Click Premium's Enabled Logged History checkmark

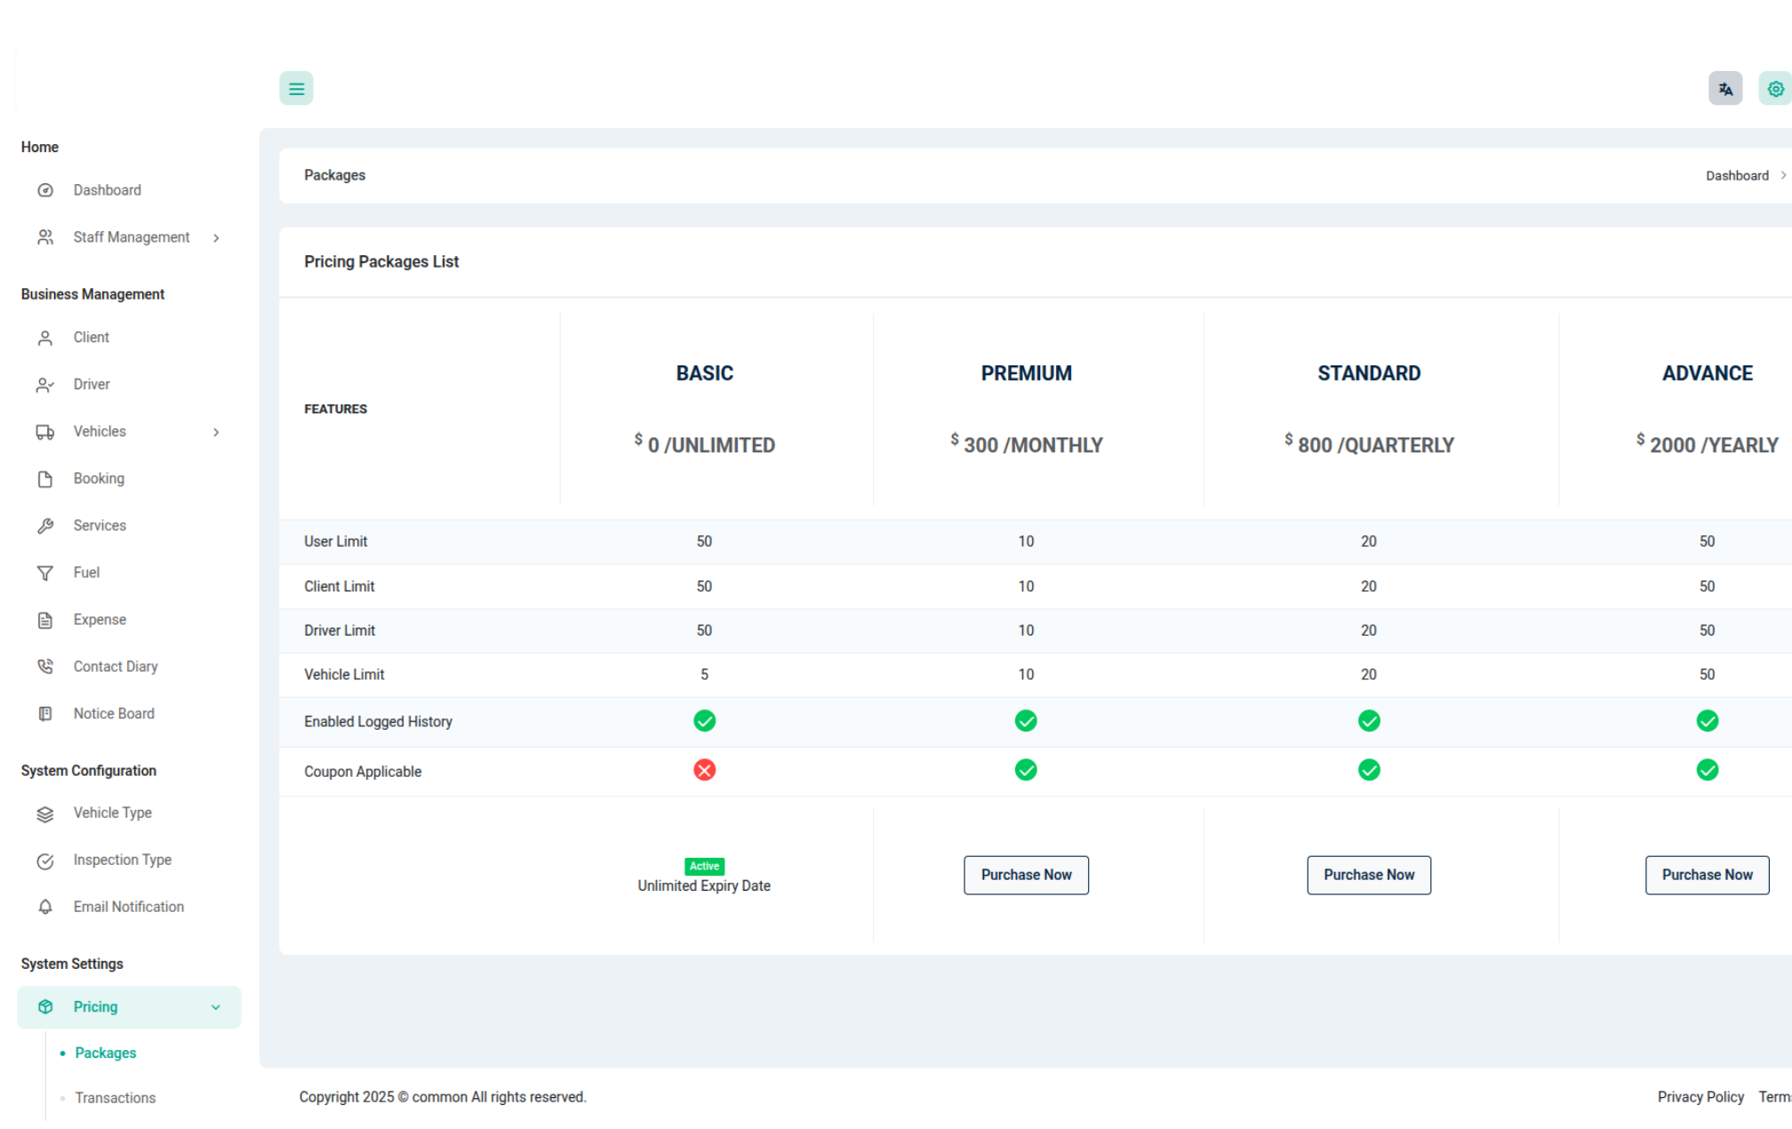tap(1026, 721)
